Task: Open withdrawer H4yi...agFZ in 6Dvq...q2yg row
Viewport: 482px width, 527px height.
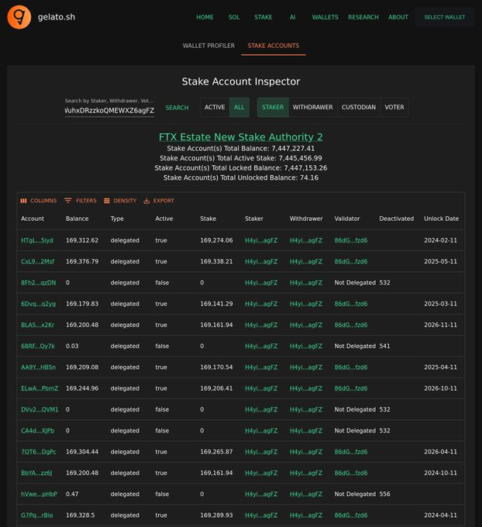Action: point(306,304)
